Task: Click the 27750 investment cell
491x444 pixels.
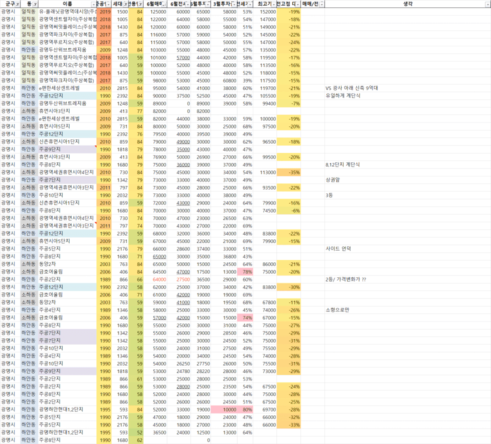Action: [200, 363]
